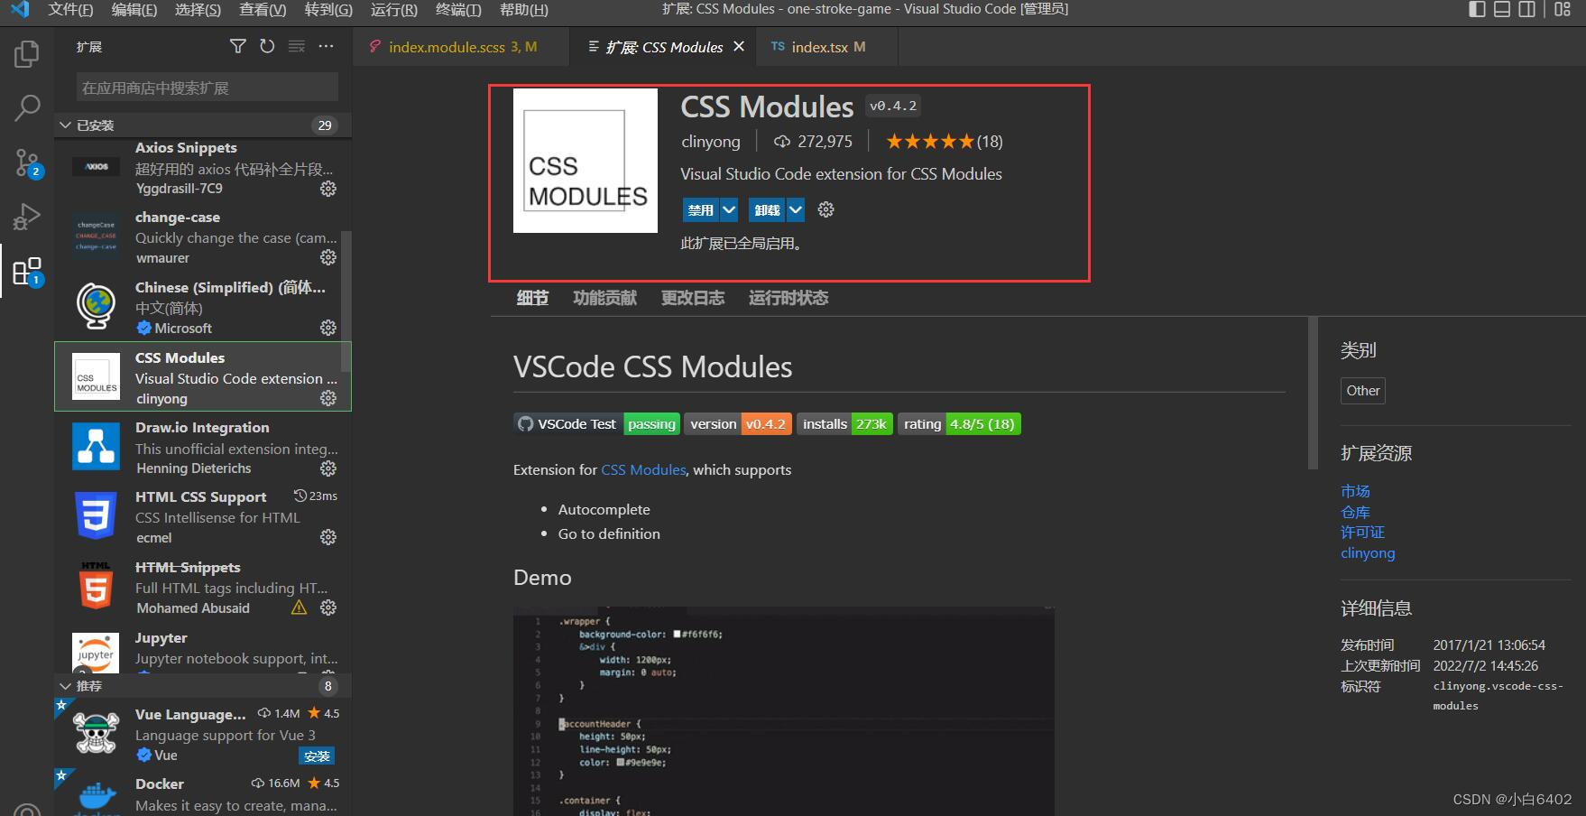This screenshot has width=1586, height=816.
Task: Open the 编辑(E) menu
Action: 134,9
